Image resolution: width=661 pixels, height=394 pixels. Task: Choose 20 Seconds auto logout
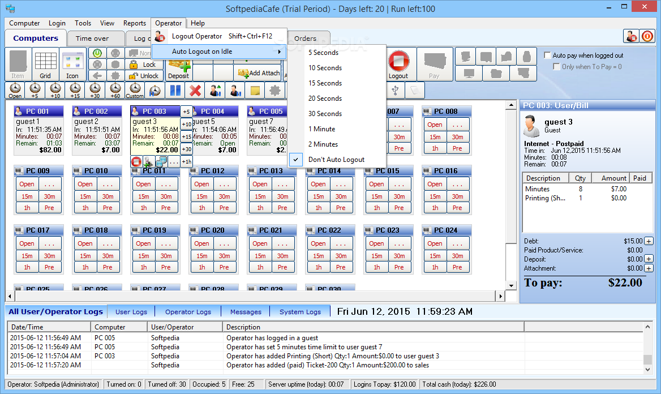(x=336, y=98)
